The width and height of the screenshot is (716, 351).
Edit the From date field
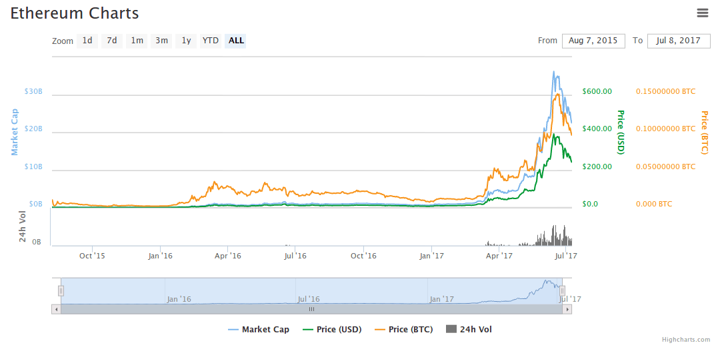coord(593,41)
